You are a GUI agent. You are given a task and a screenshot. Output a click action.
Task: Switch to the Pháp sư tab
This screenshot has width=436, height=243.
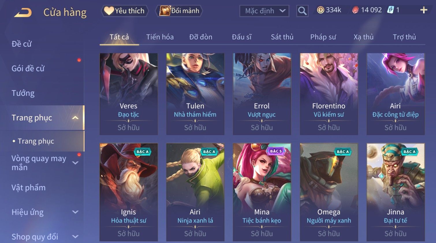click(x=323, y=37)
